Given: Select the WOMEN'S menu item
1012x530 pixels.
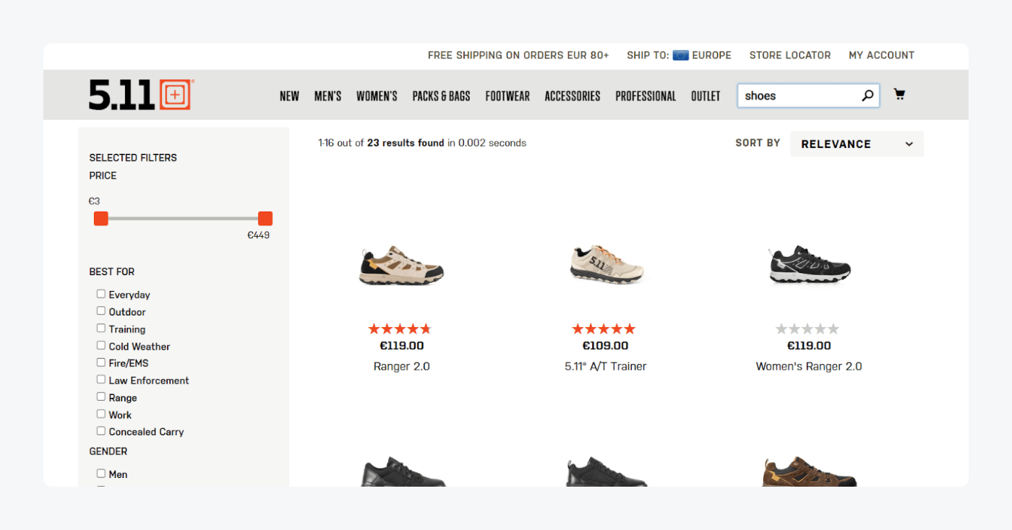Looking at the screenshot, I should 376,95.
